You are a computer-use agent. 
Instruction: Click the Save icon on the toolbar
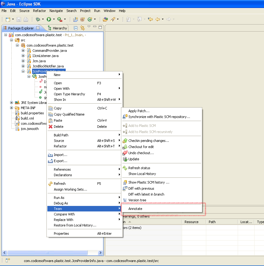click(x=18, y=19)
